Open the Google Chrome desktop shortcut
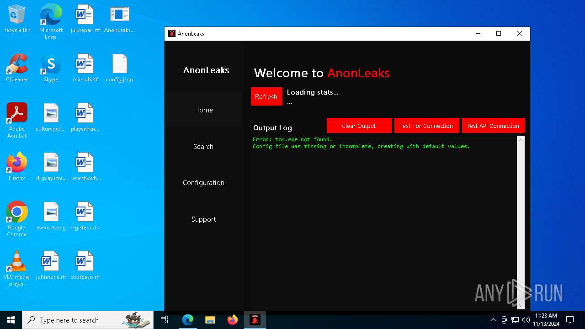585x329 pixels. (x=17, y=219)
